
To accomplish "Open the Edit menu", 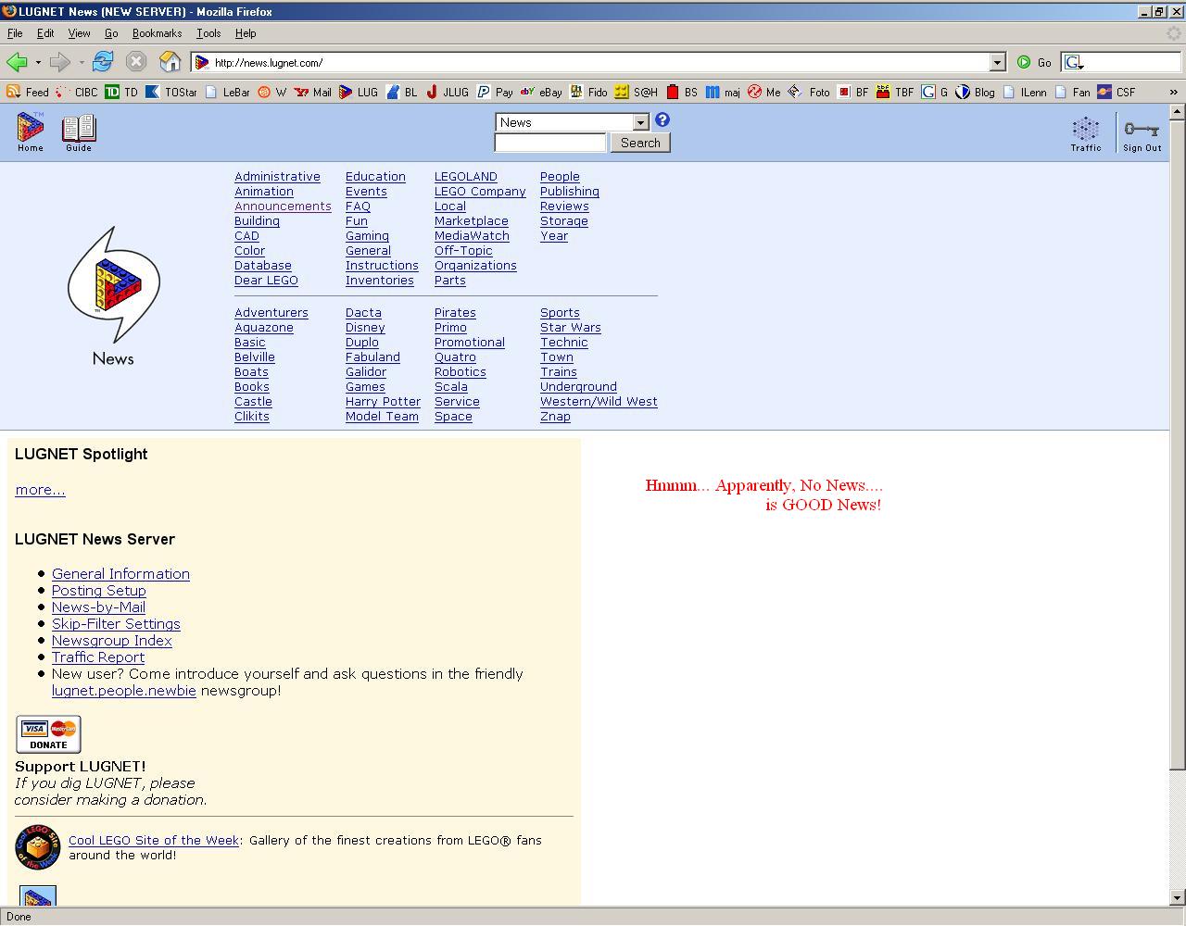I will pyautogui.click(x=45, y=33).
